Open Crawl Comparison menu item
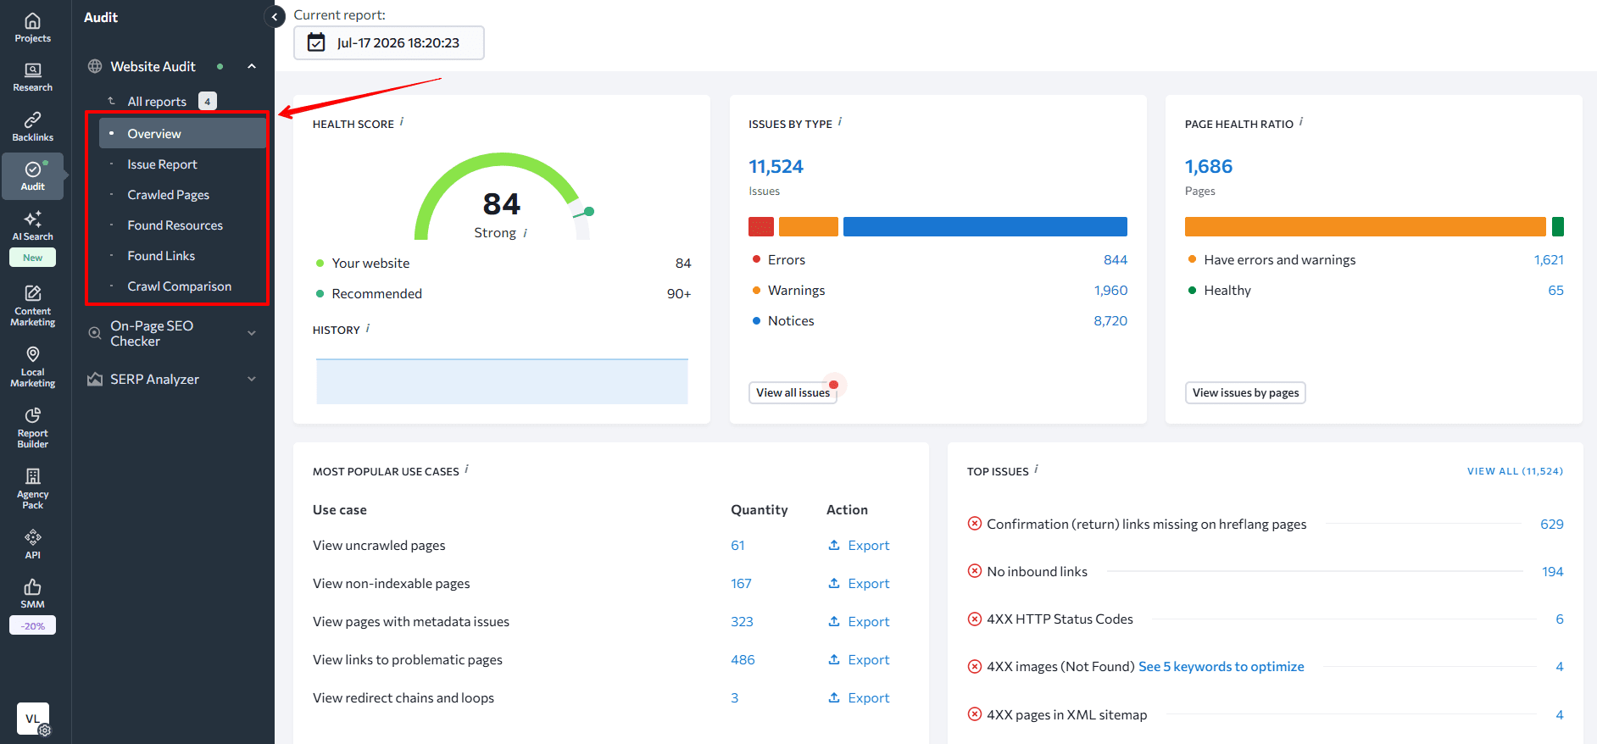 179,286
